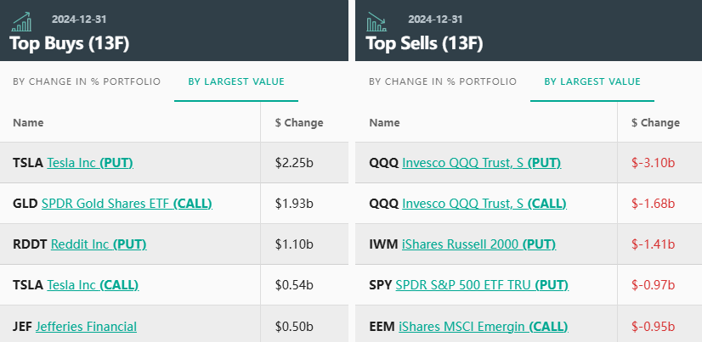The width and height of the screenshot is (702, 342).
Task: Open iShares Russell 2000 (PUT) link
Action: (477, 244)
